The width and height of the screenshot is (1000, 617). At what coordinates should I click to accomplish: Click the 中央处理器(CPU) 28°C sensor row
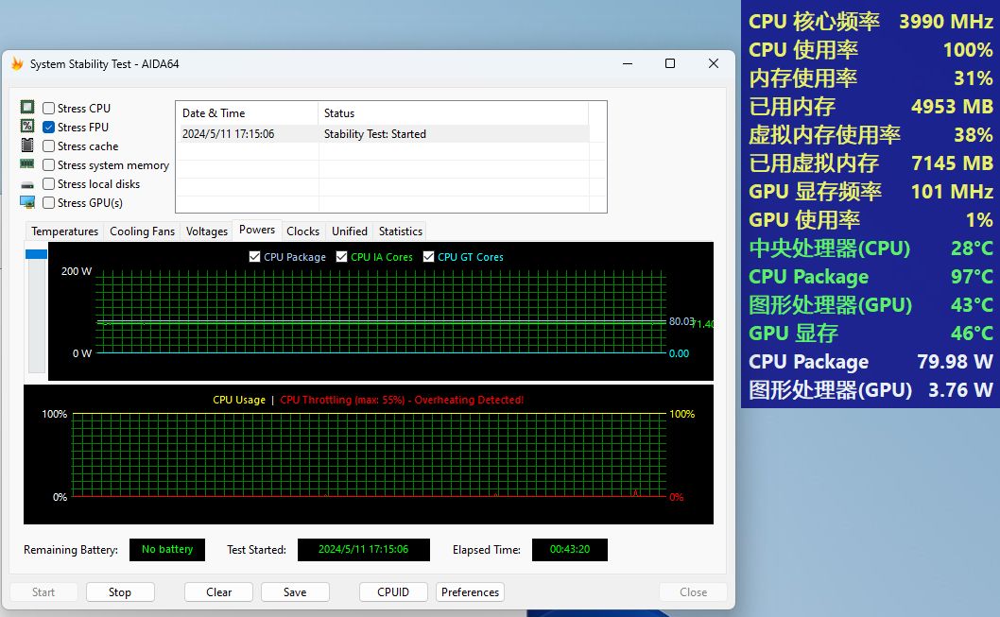[871, 248]
